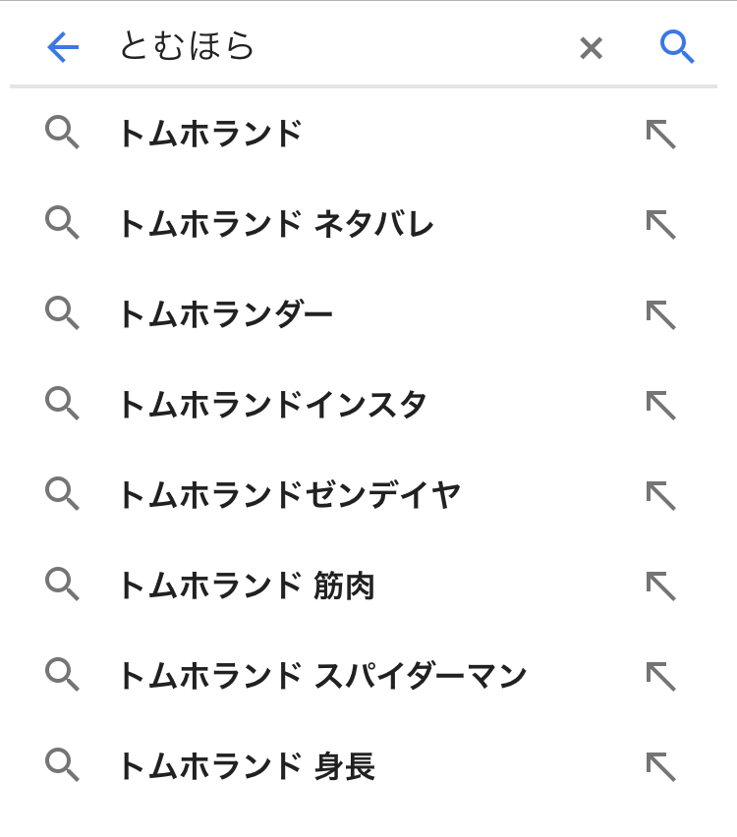Tap the fill arrow beside トムホランド 身長

[x=660, y=766]
